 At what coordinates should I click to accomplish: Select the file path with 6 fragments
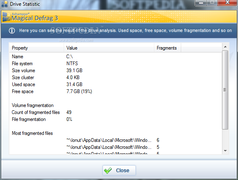[x=109, y=140]
